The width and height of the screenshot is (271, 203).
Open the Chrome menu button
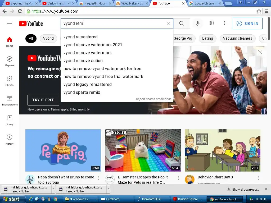coord(267,11)
